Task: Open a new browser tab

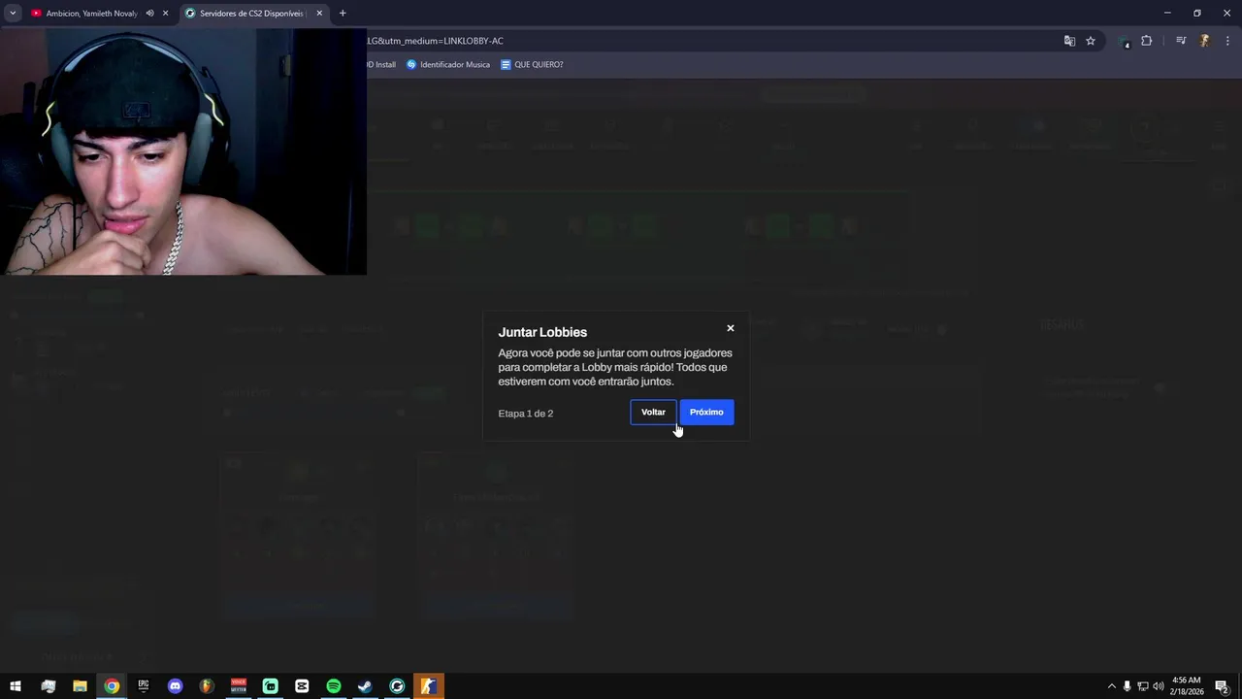Action: [x=343, y=14]
